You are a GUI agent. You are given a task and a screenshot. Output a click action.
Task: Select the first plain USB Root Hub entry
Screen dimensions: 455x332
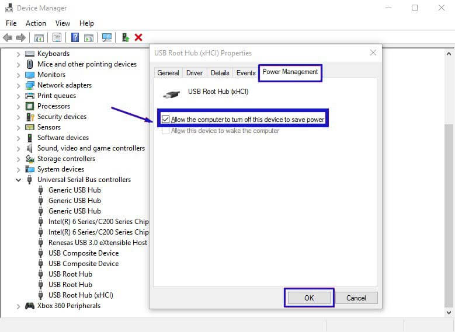pyautogui.click(x=70, y=274)
